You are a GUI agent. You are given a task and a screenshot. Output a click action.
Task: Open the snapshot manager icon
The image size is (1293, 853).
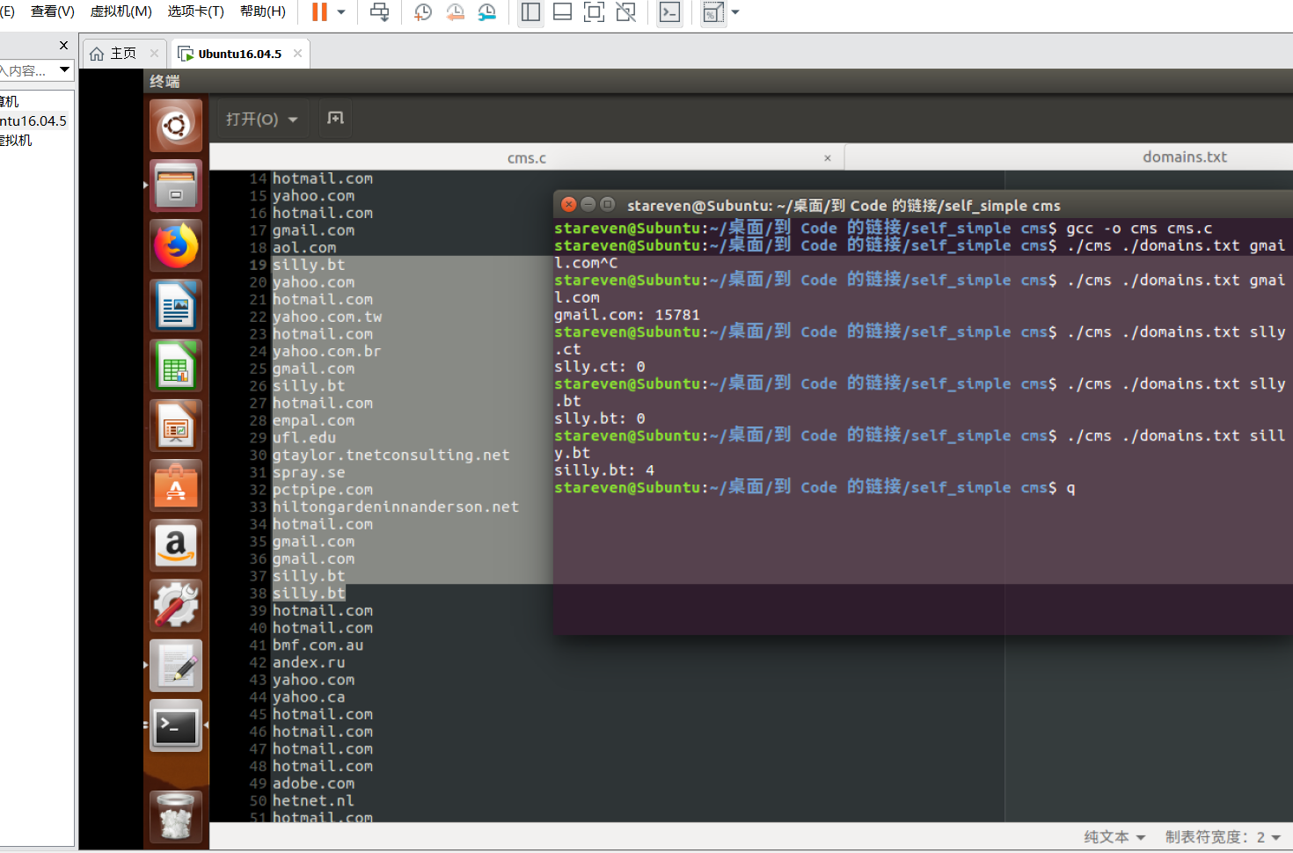tap(486, 12)
